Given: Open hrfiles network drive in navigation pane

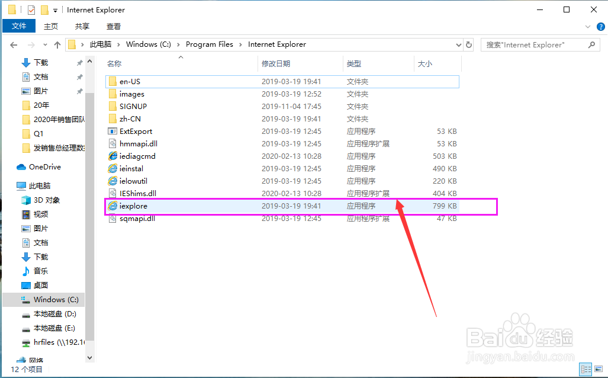Looking at the screenshot, I should 53,342.
